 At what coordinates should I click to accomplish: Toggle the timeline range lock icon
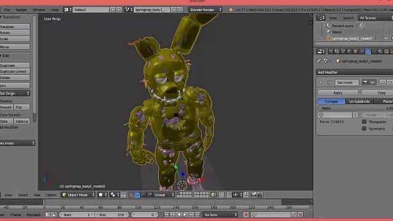(54, 214)
